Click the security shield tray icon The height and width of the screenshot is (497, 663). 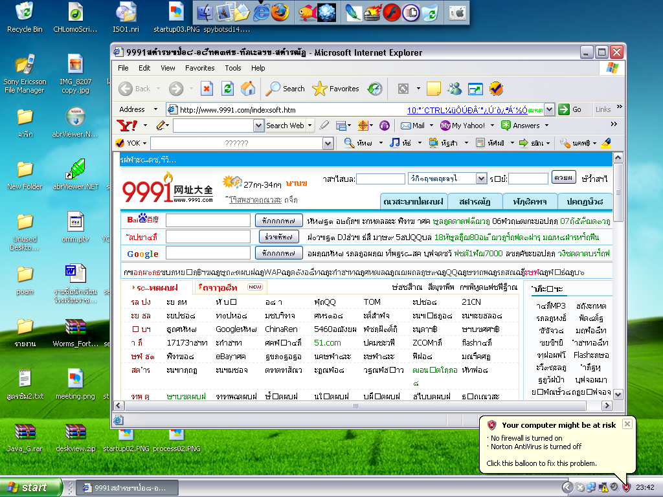tap(626, 487)
